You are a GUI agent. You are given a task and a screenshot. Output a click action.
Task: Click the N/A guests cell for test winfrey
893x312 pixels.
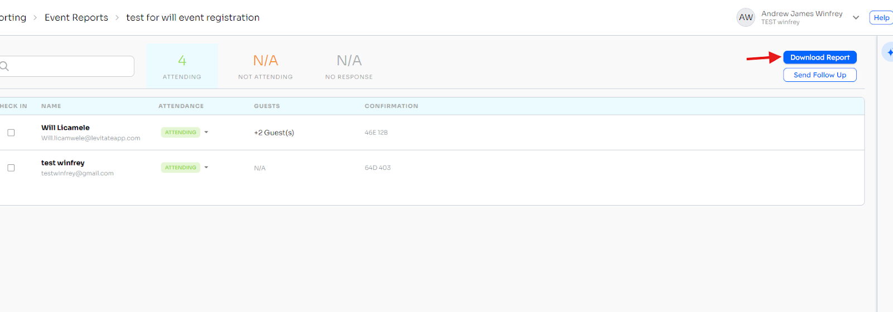260,168
